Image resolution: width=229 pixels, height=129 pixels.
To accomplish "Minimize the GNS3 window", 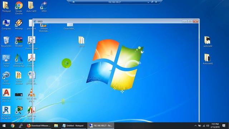I will 185,21.
